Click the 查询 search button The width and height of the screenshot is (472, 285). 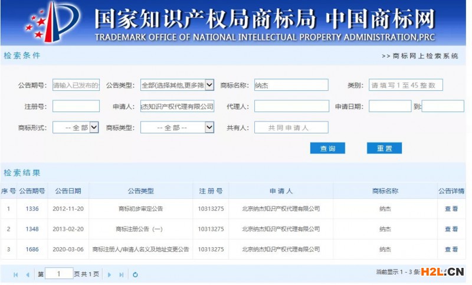click(x=327, y=148)
